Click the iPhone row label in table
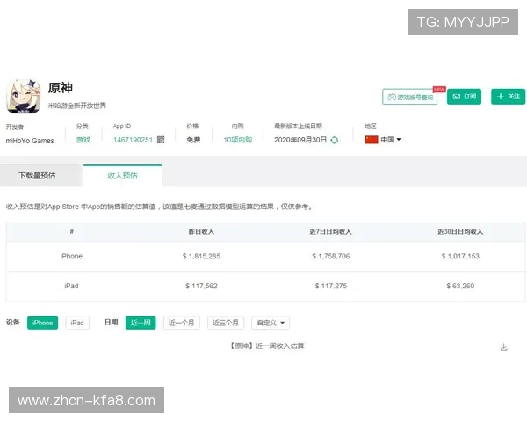527x422 pixels. (x=71, y=257)
